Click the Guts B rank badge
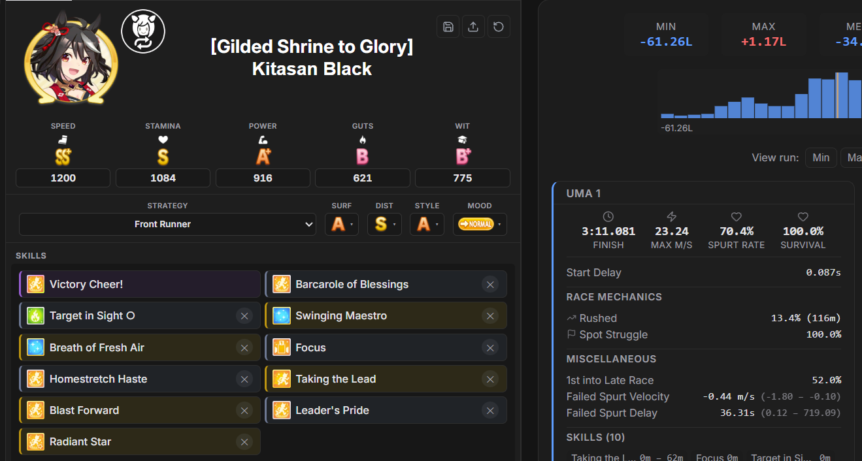The width and height of the screenshot is (862, 461). (363, 156)
